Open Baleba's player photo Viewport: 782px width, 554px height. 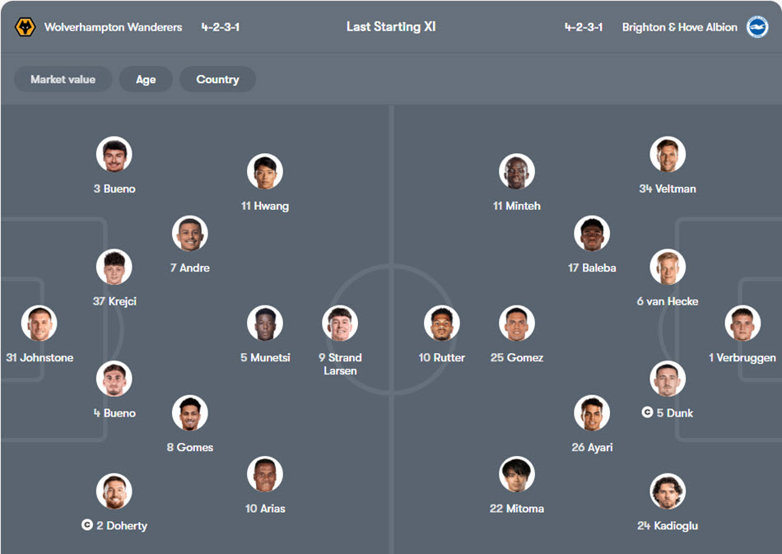(x=592, y=234)
